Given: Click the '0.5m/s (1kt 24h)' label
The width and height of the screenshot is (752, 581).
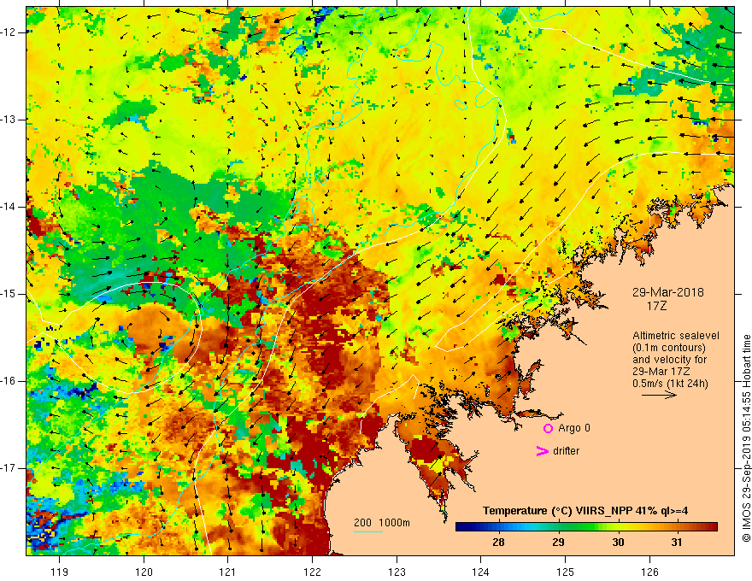Looking at the screenshot, I should (x=670, y=384).
